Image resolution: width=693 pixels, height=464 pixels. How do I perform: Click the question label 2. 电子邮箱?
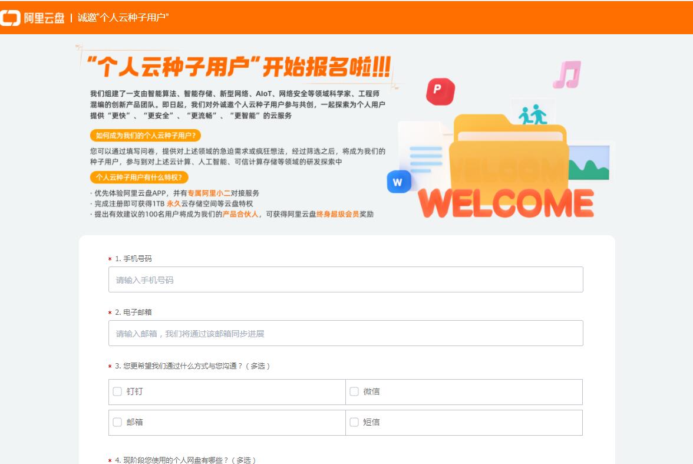[x=133, y=312]
